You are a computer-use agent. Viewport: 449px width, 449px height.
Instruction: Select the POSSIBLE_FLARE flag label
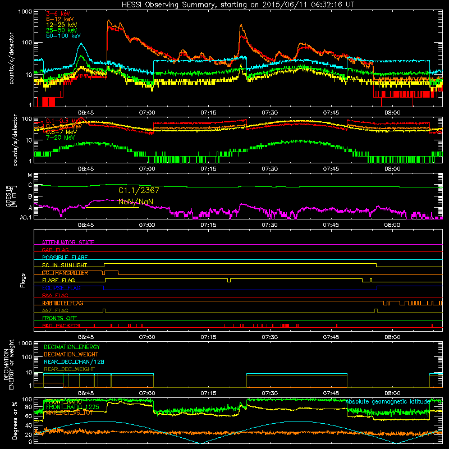[65, 258]
